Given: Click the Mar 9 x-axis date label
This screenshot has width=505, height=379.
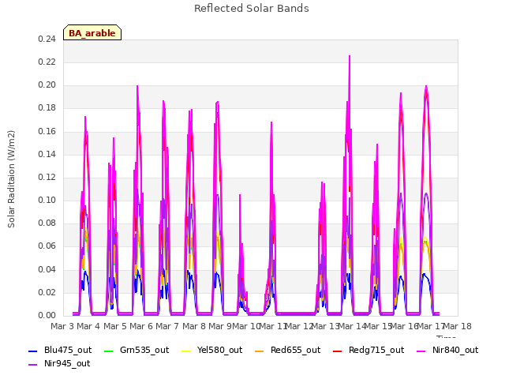Looking at the screenshot, I should 220,326.
